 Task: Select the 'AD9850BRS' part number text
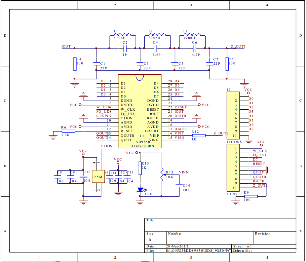[142, 146]
